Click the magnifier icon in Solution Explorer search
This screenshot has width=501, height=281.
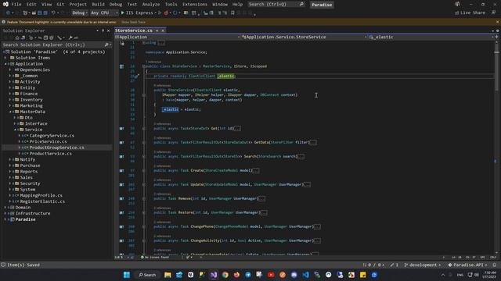pos(106,45)
